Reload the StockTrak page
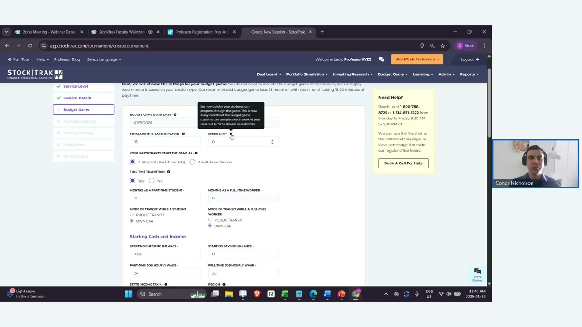 30,45
